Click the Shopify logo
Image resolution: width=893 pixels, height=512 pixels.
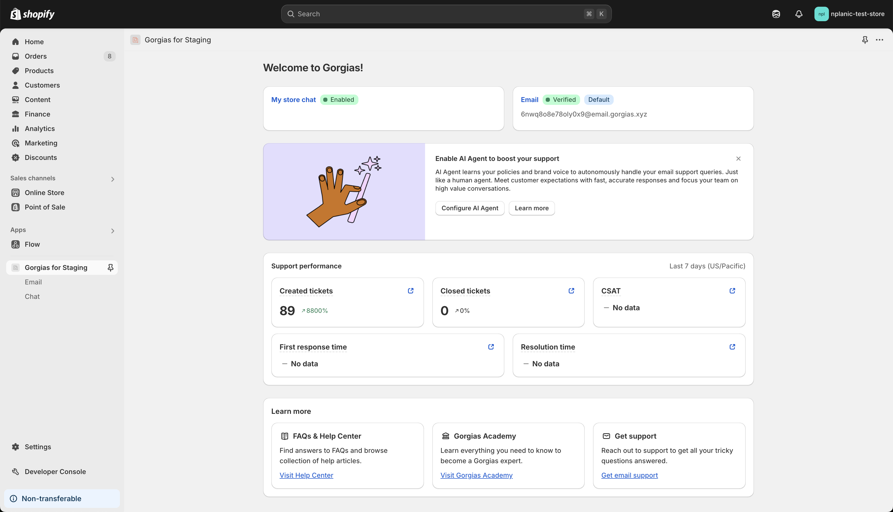click(32, 14)
